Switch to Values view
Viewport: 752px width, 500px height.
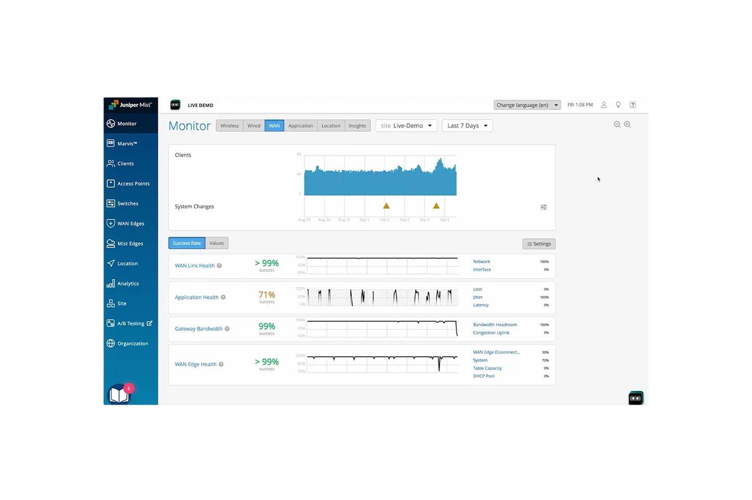(x=216, y=243)
